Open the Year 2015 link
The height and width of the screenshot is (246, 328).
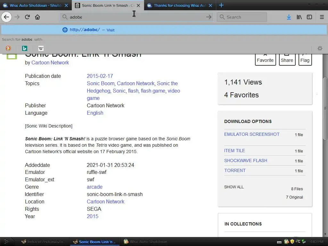tap(93, 216)
